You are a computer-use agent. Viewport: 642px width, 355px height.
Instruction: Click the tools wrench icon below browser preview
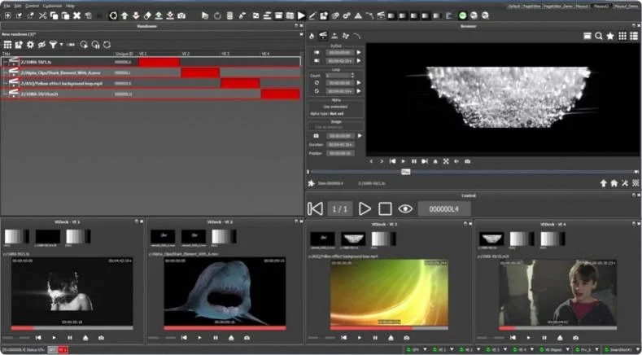point(625,183)
